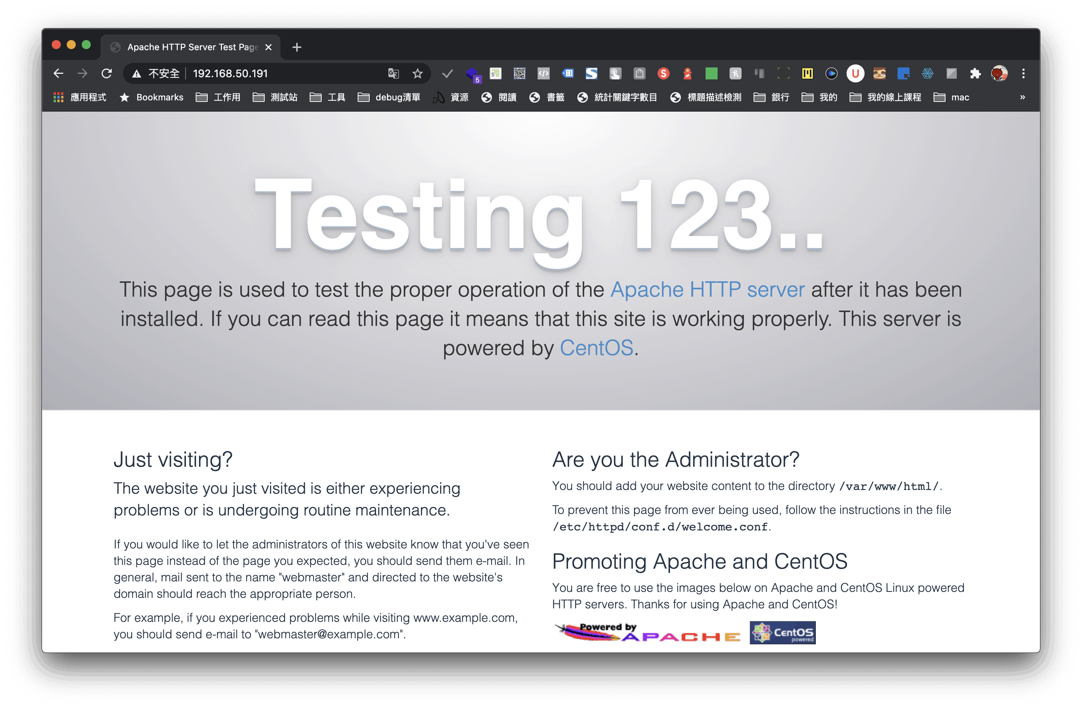Expand hidden bookmarks with double chevron
This screenshot has height=708, width=1082.
tap(1022, 97)
